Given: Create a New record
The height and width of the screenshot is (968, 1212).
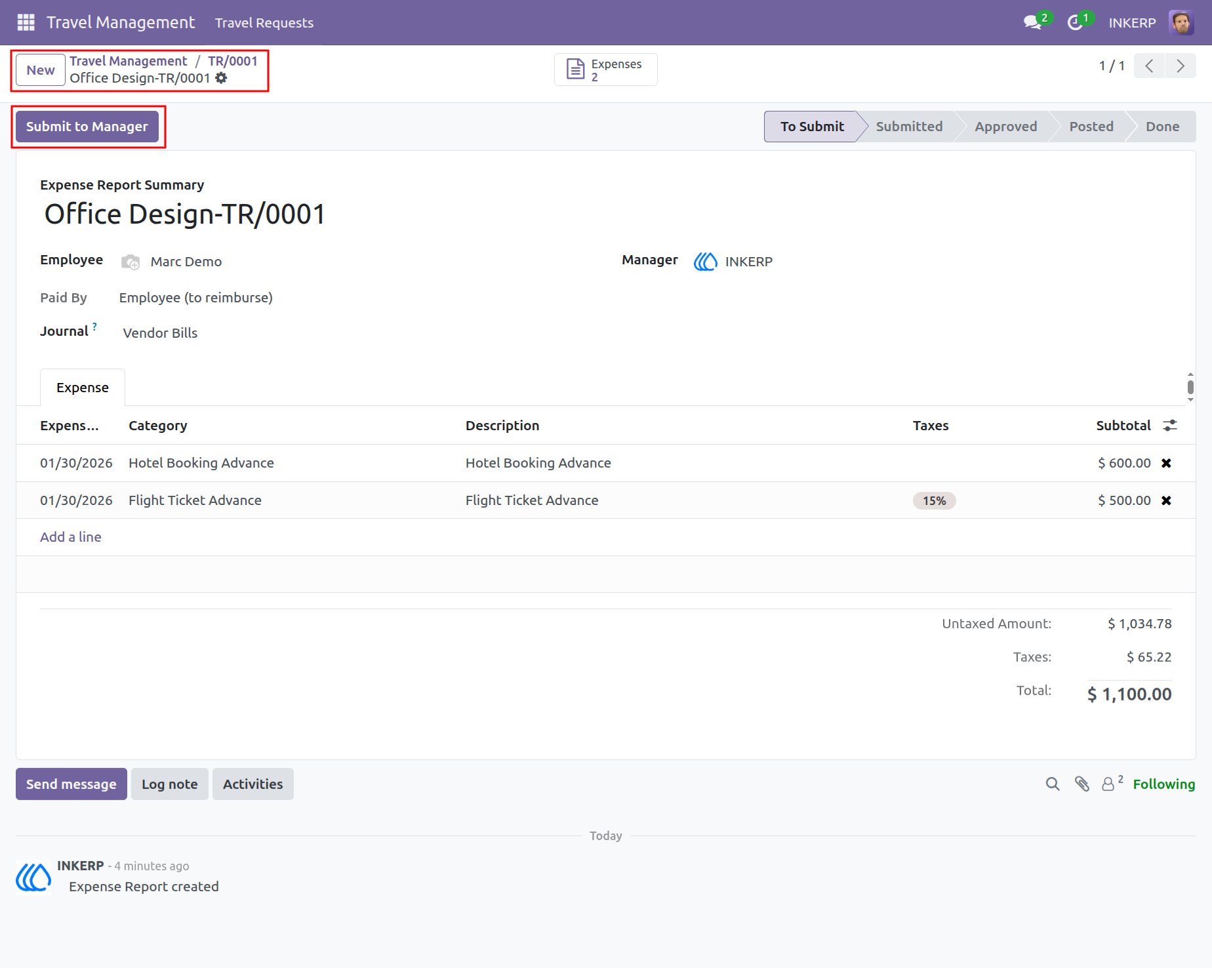Looking at the screenshot, I should pyautogui.click(x=41, y=70).
